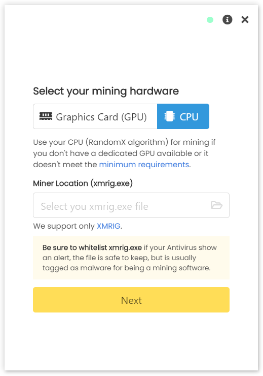Image resolution: width=263 pixels, height=376 pixels.
Task: Click the 'We support only' text
Action: click(64, 226)
